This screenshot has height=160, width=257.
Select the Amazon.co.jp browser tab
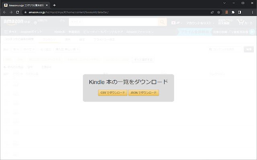tap(26, 5)
